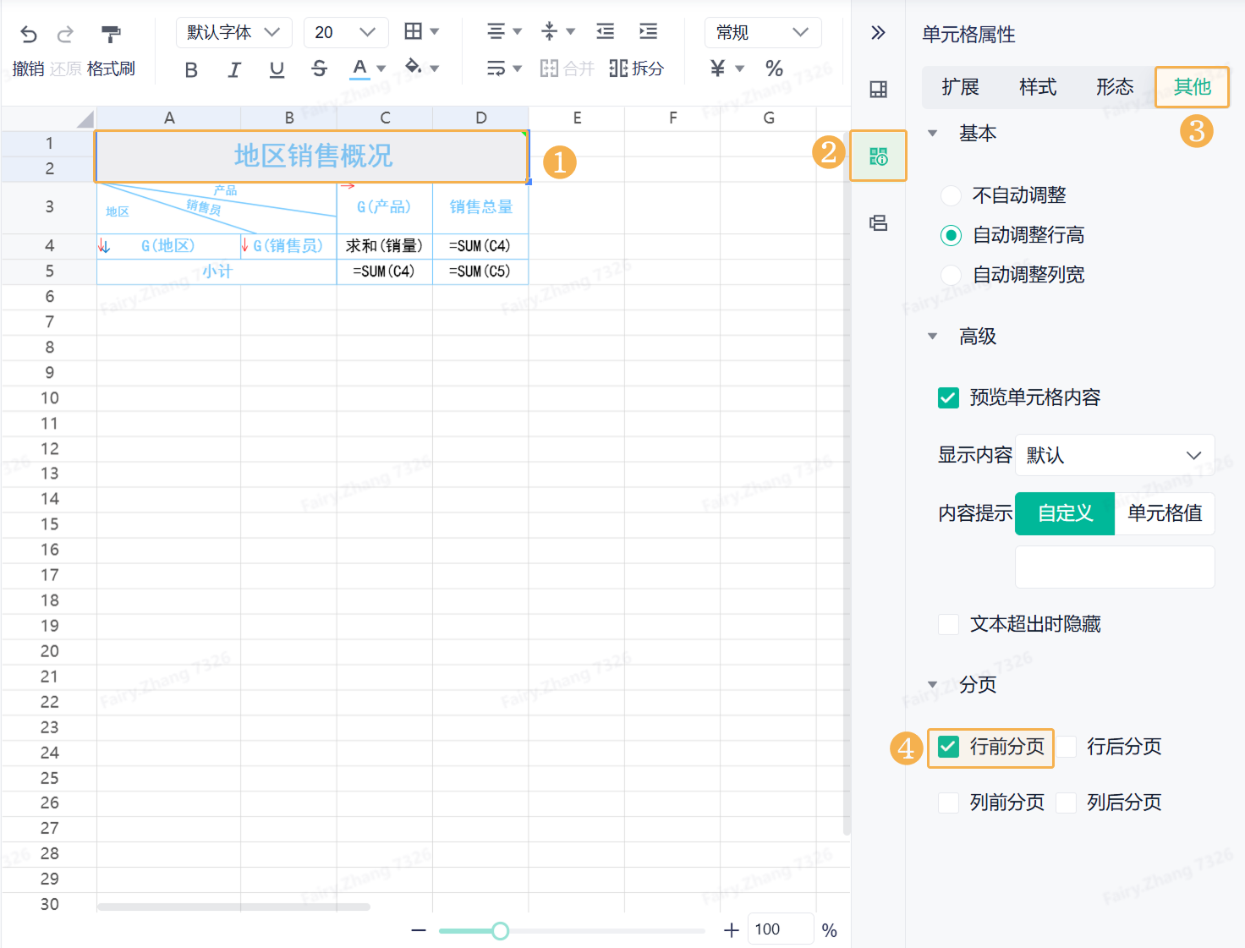Uncheck 预览单元格内容 checkbox

click(948, 397)
